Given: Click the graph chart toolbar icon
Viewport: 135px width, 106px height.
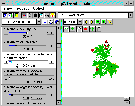Looking at the screenshot, I should pyautogui.click(x=24, y=15).
